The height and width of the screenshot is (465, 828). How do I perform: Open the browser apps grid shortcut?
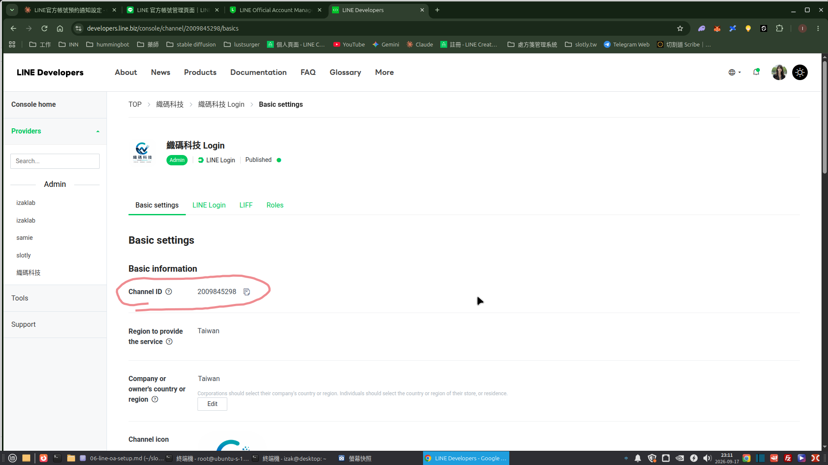click(12, 44)
